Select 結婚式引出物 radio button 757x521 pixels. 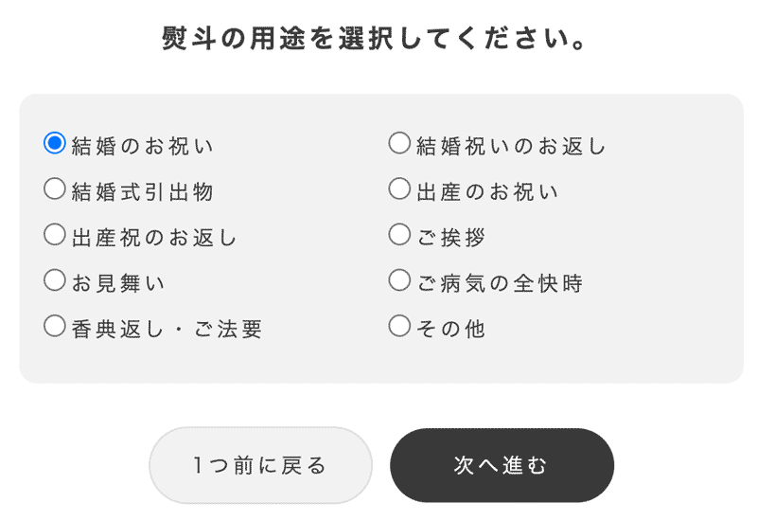tap(55, 189)
